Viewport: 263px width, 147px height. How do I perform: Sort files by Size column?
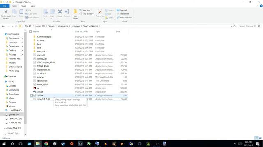point(118,31)
